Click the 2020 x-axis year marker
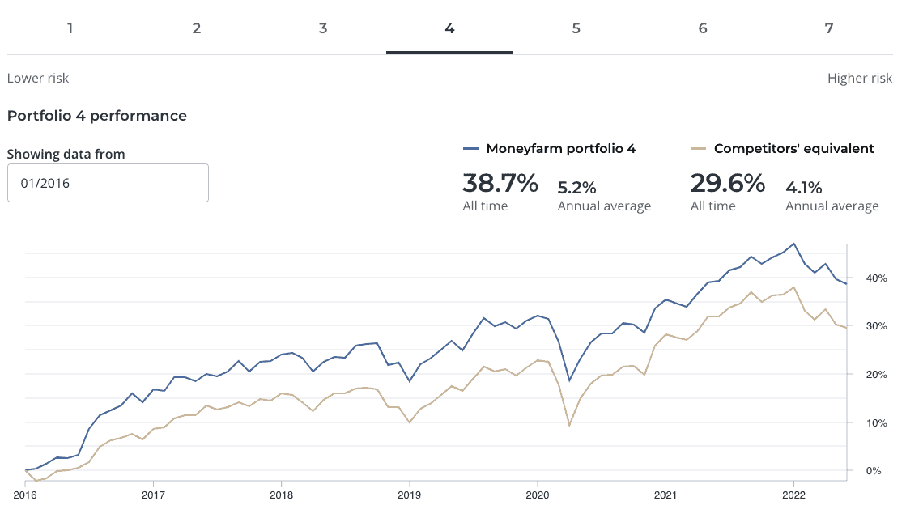The height and width of the screenshot is (518, 906). pyautogui.click(x=538, y=495)
